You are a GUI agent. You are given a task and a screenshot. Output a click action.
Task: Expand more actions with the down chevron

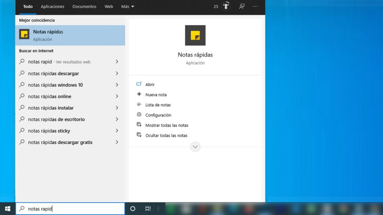pos(195,147)
